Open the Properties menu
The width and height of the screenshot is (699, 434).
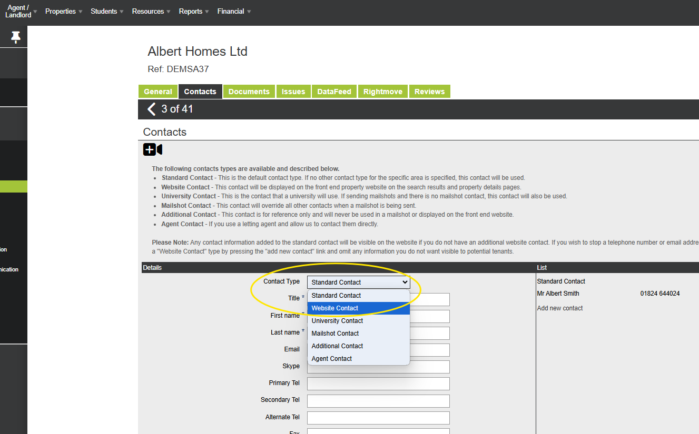[x=63, y=12]
